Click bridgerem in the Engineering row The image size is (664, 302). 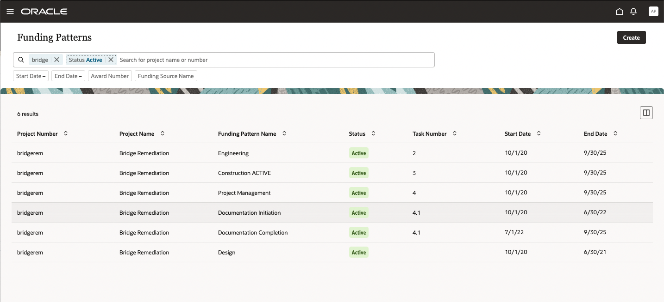click(30, 153)
